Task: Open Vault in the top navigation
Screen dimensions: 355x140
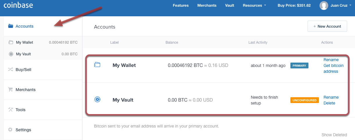Action: pos(230,5)
